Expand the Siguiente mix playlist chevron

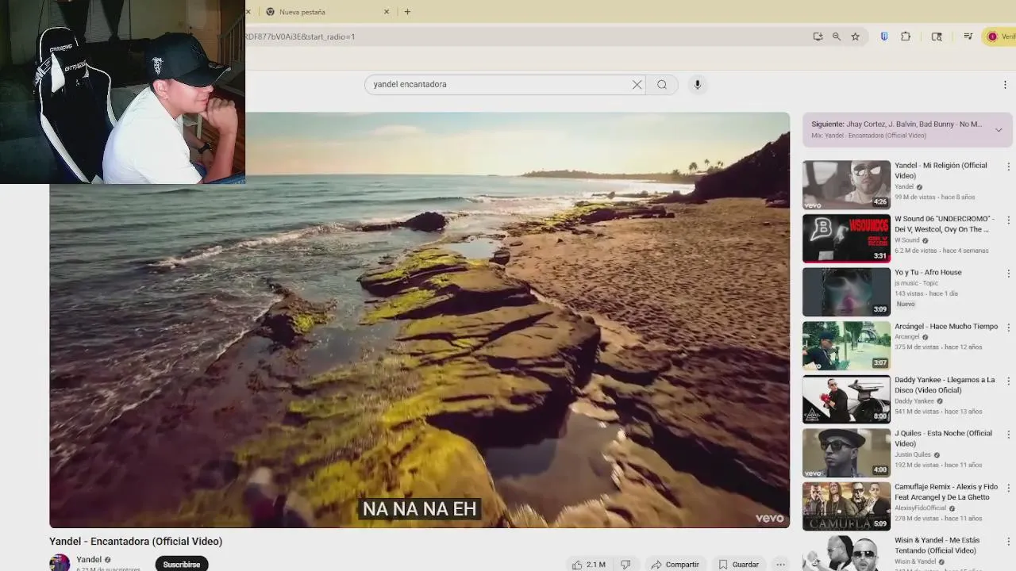(999, 130)
